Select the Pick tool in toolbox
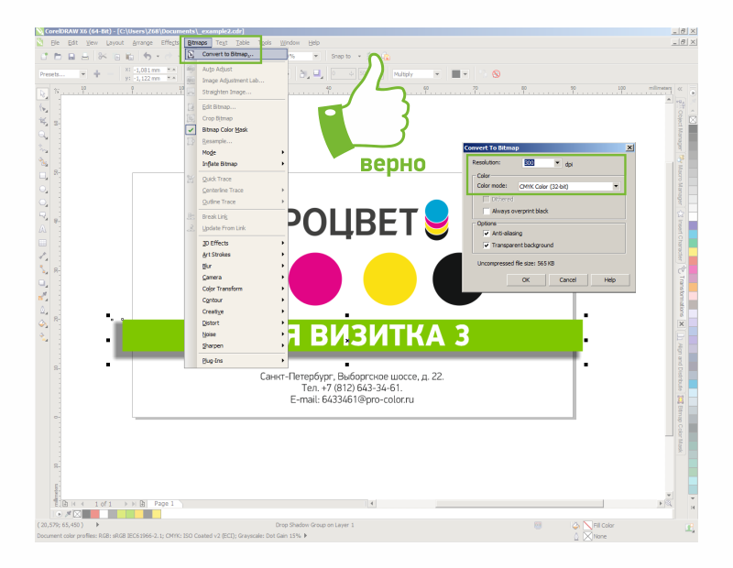Screen dimensions: 733x568 coord(42,94)
